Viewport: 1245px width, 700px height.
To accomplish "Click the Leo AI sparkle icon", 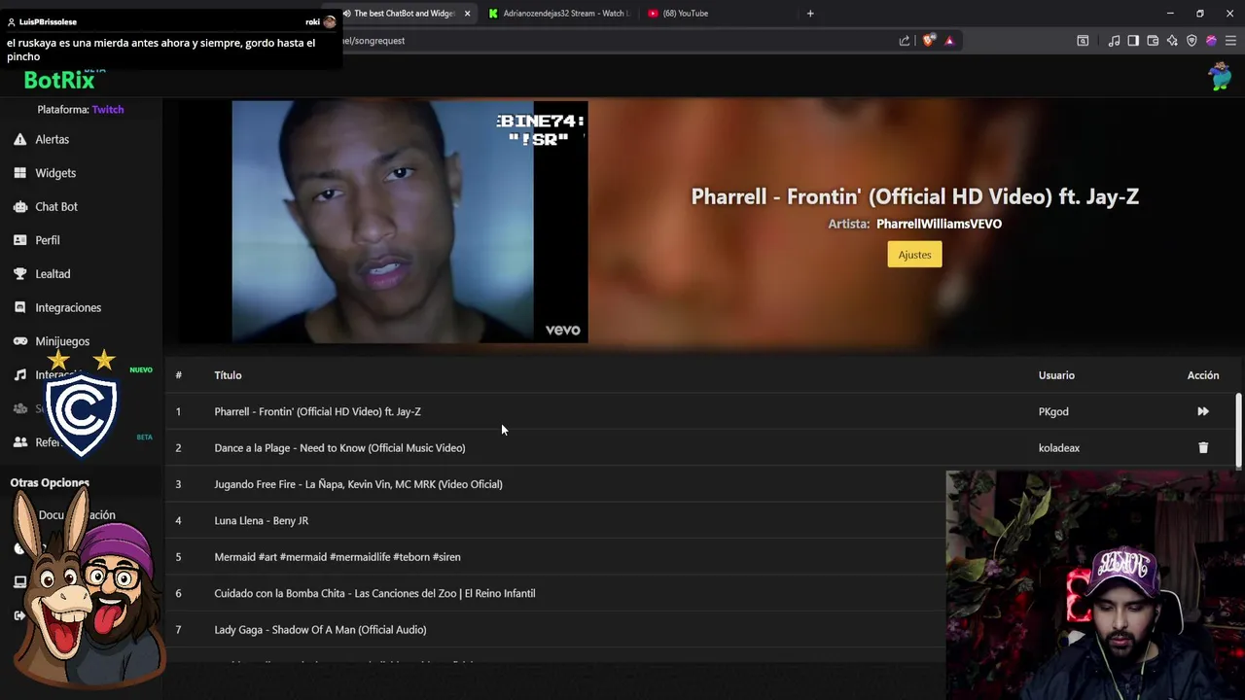I will (x=1172, y=41).
